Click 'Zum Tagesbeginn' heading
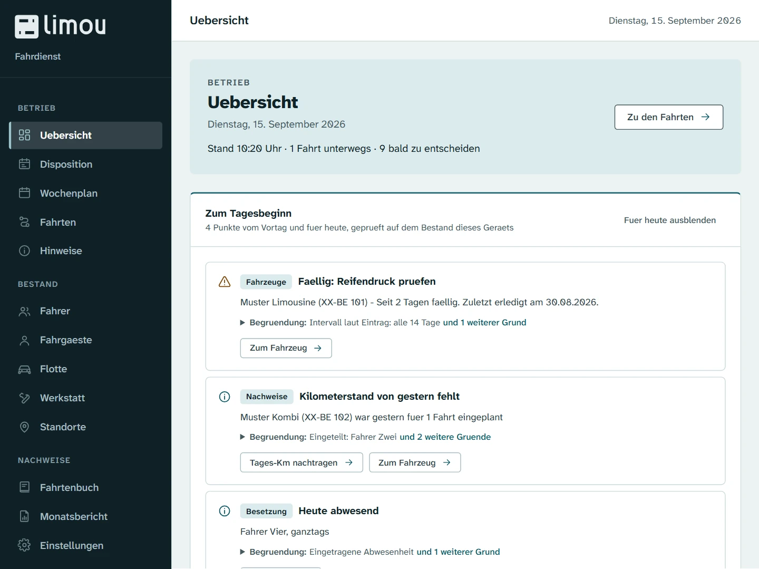Viewport: 759px width, 569px height. tap(248, 214)
